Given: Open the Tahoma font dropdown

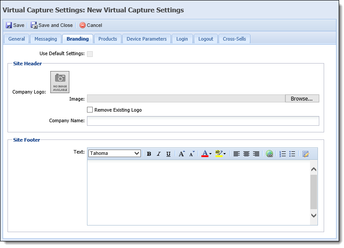Looking at the screenshot, I should 114,153.
